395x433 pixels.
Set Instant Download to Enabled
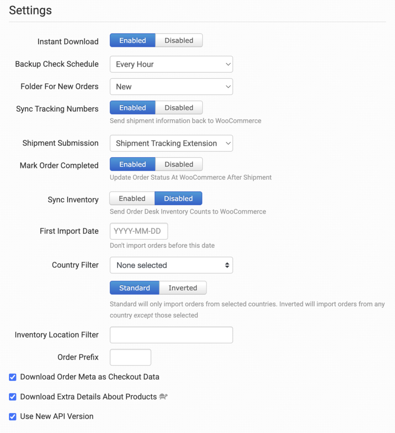(133, 41)
